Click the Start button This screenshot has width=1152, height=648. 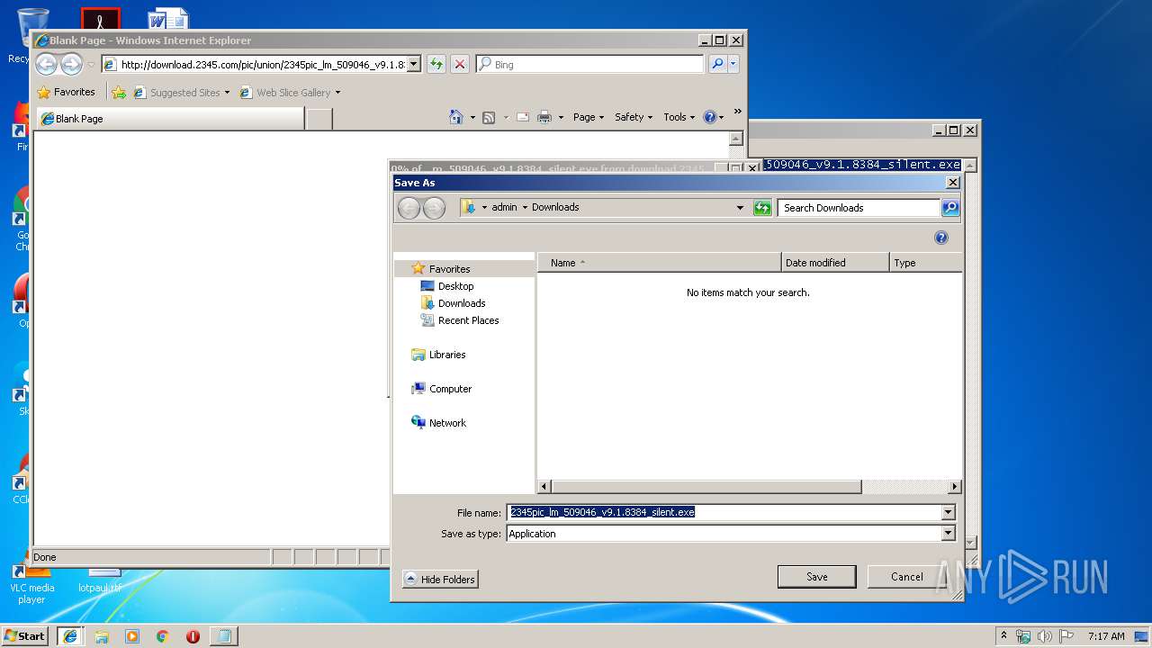(x=25, y=635)
